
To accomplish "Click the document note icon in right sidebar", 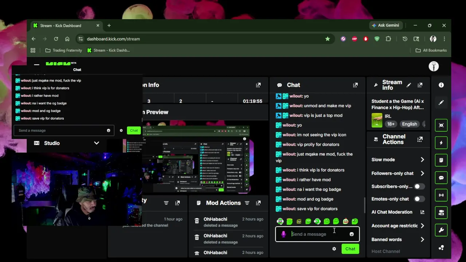I will (x=441, y=160).
